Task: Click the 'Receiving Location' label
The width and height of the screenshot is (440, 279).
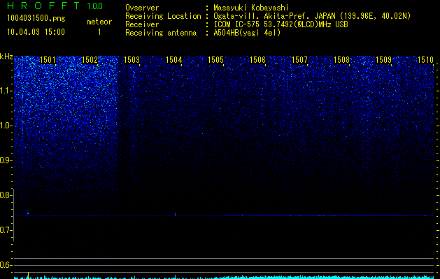Action: (163, 16)
